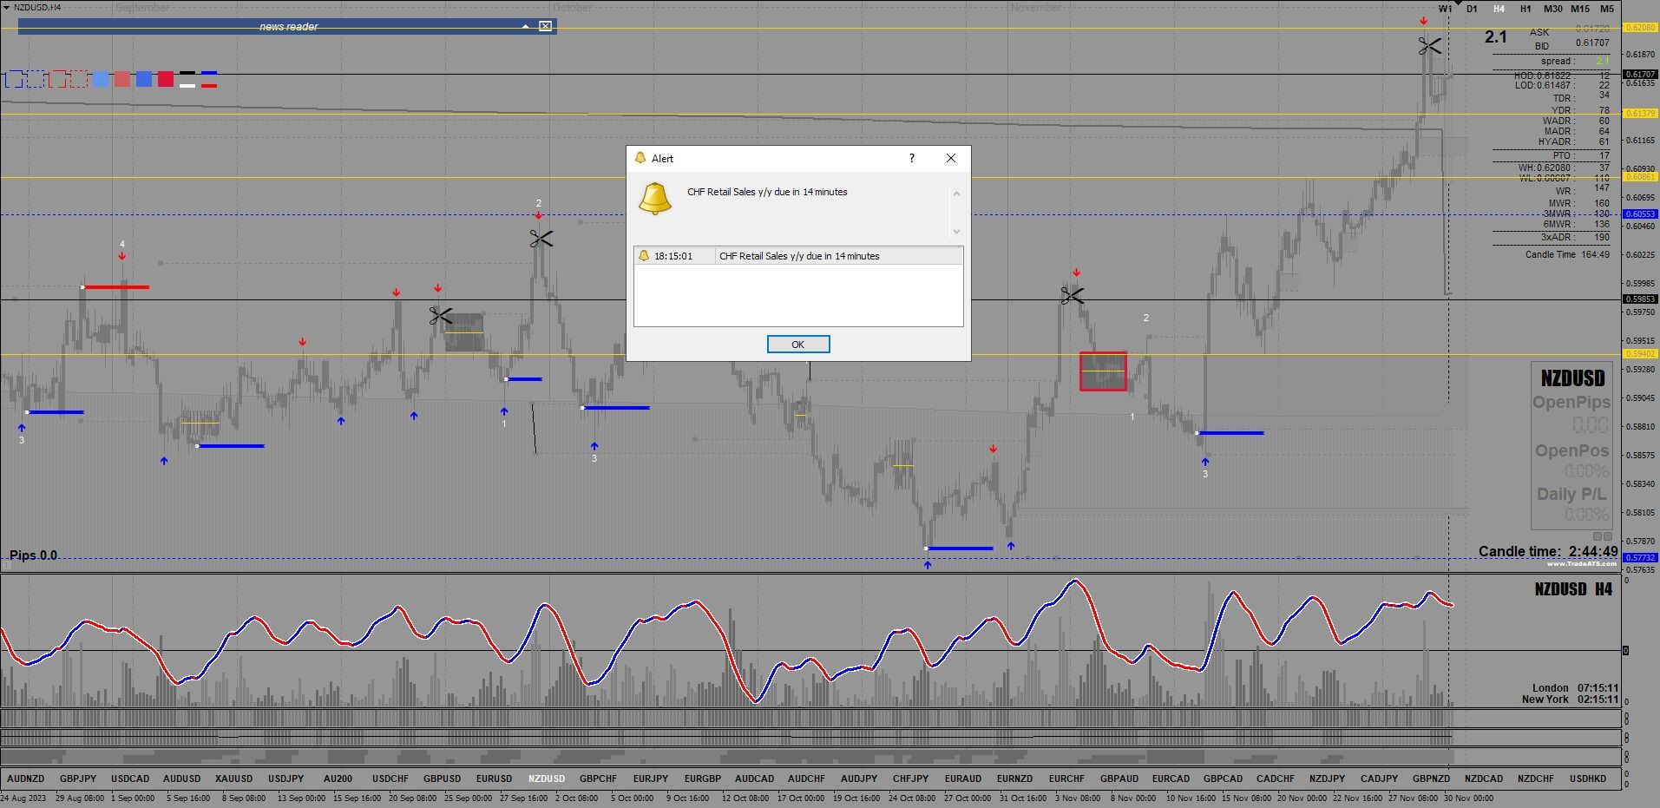The height and width of the screenshot is (808, 1660).
Task: Switch to the M15 timeframe
Action: click(x=1580, y=9)
